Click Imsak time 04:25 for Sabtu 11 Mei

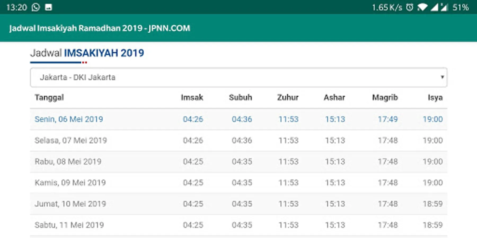click(193, 225)
